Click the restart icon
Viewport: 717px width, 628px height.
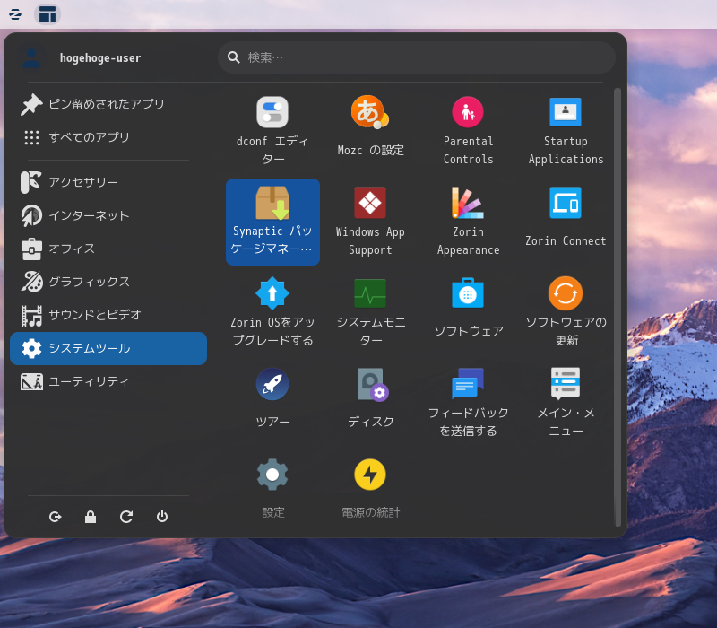[126, 517]
